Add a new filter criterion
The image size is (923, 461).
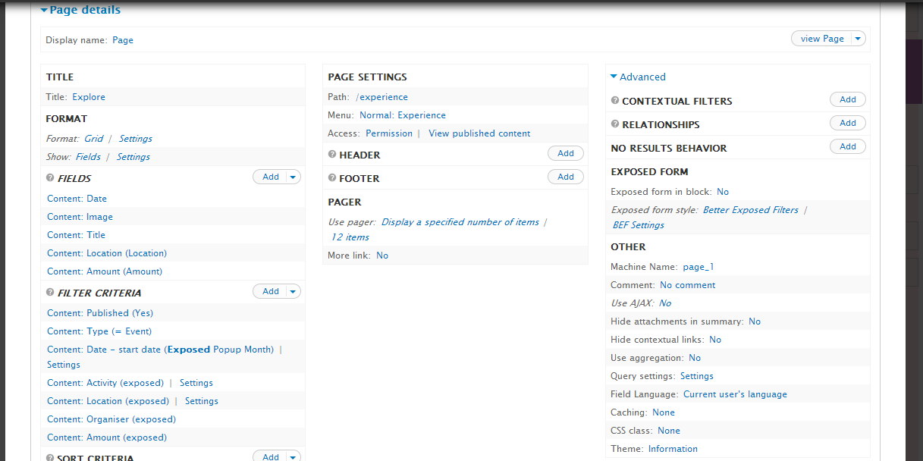[x=270, y=291]
